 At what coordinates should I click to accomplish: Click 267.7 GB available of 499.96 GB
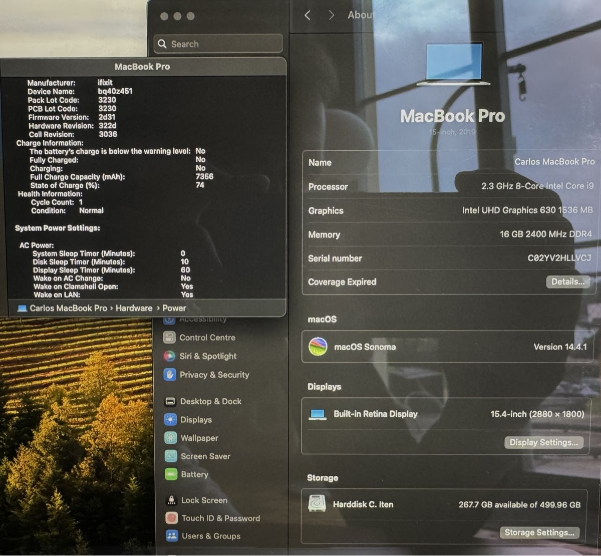[x=519, y=504]
